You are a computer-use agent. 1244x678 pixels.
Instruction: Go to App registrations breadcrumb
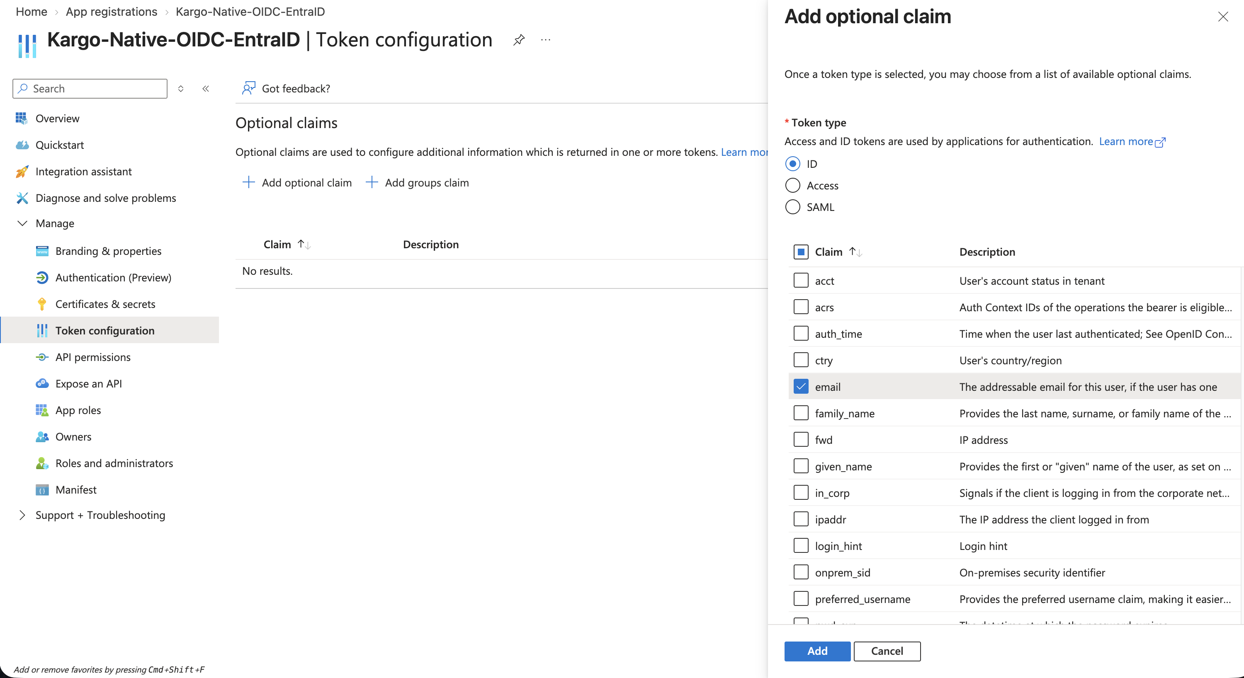pos(112,12)
